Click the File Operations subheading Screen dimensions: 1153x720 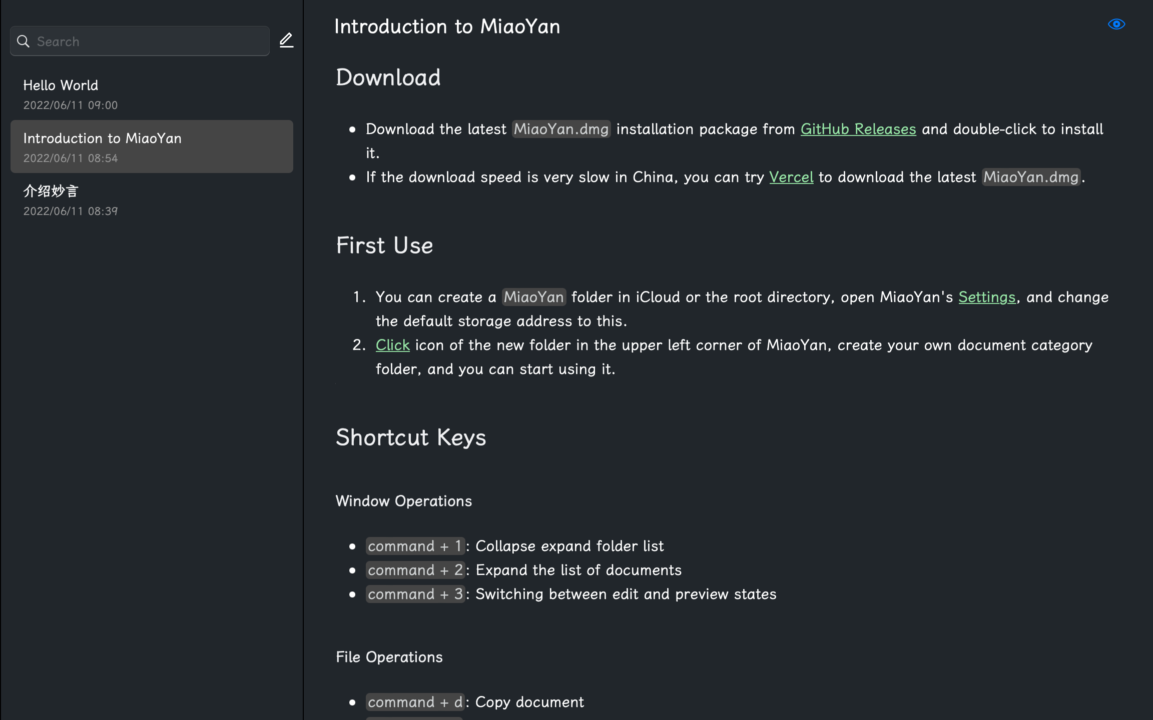click(x=389, y=657)
